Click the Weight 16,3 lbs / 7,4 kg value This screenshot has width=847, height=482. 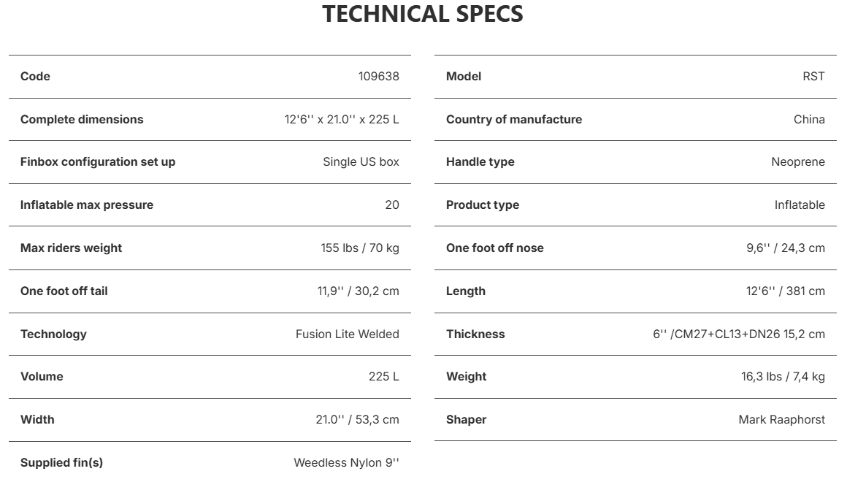tap(783, 377)
